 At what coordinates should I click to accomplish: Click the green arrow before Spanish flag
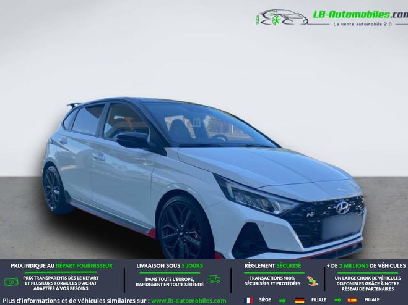[x=337, y=301]
